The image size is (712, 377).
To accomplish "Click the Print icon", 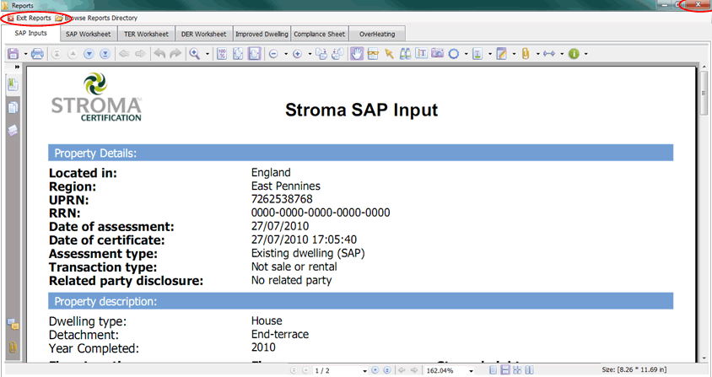I will pyautogui.click(x=38, y=54).
